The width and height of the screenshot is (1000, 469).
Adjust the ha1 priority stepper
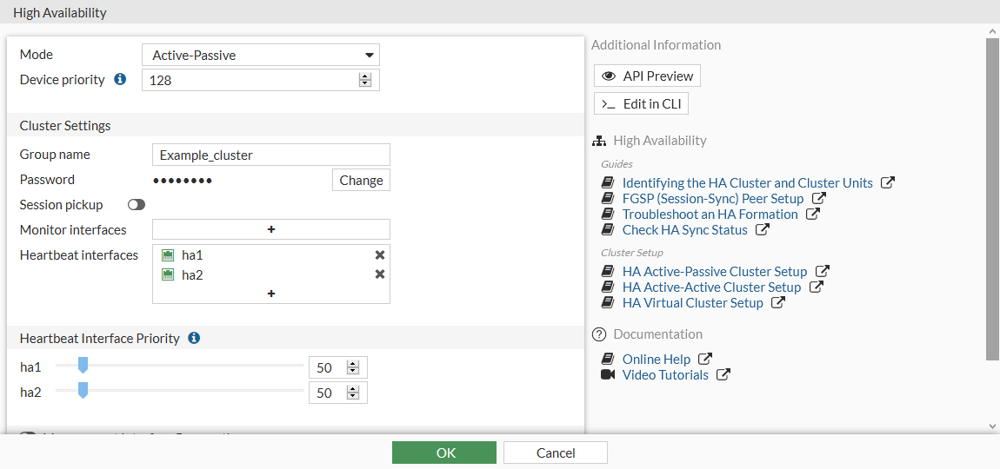353,367
